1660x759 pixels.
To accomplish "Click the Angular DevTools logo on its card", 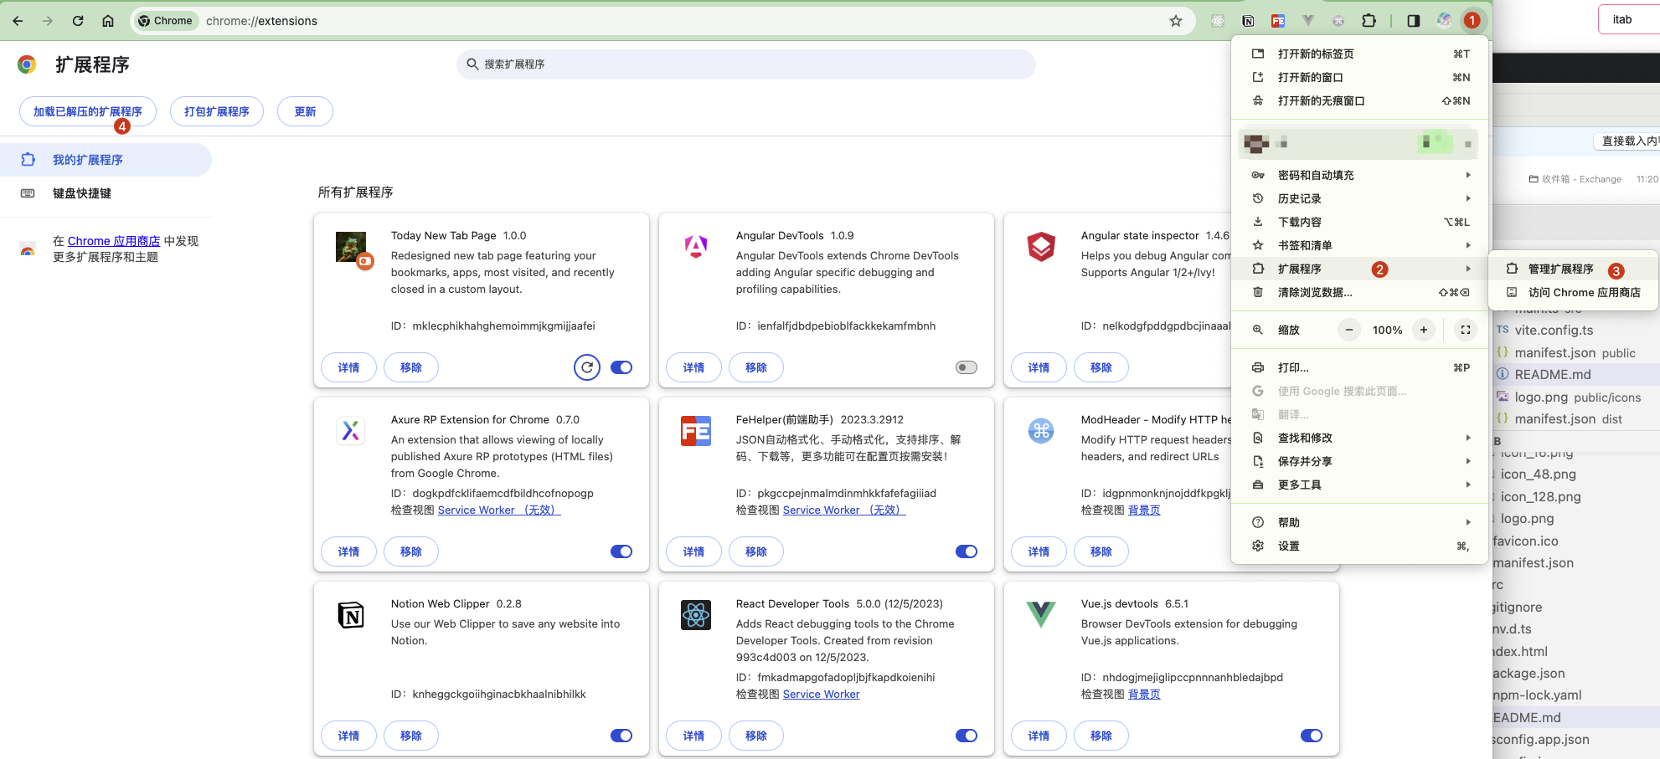I will coord(696,247).
